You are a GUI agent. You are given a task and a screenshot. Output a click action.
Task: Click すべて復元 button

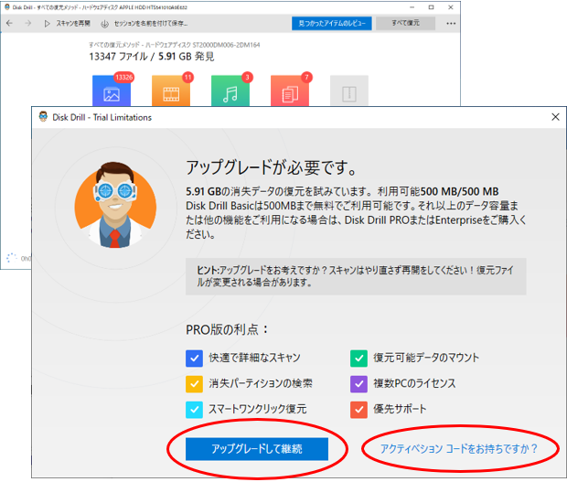pyautogui.click(x=405, y=24)
